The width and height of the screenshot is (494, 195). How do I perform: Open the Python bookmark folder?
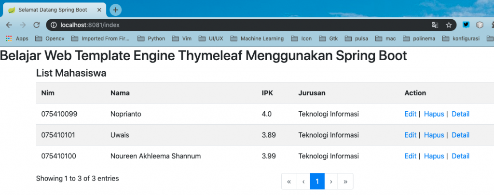(151, 39)
